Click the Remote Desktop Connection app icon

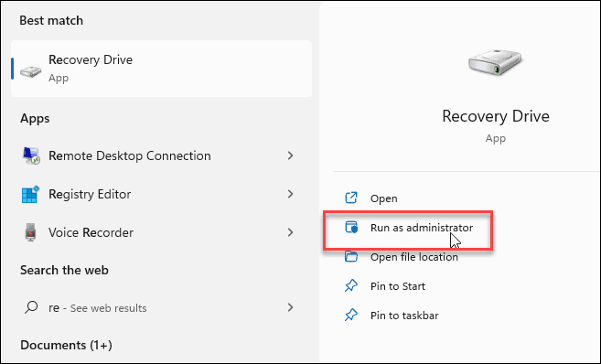click(x=31, y=155)
